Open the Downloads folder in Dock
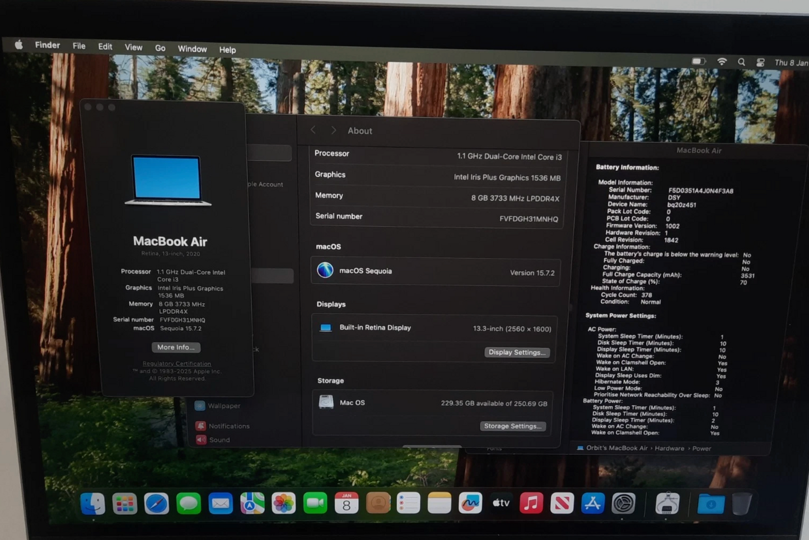This screenshot has height=540, width=809. [710, 504]
